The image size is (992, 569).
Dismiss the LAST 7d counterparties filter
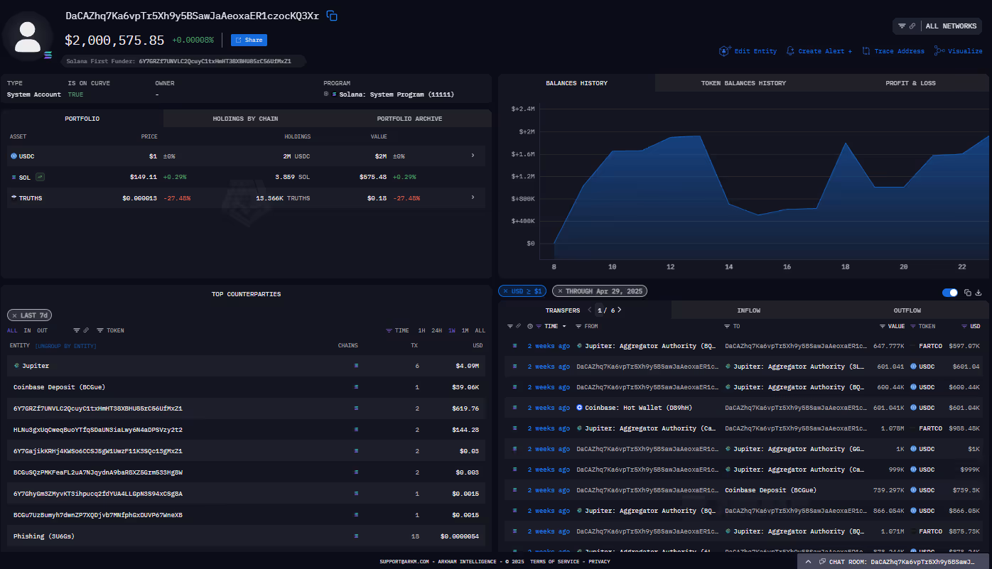tap(16, 315)
